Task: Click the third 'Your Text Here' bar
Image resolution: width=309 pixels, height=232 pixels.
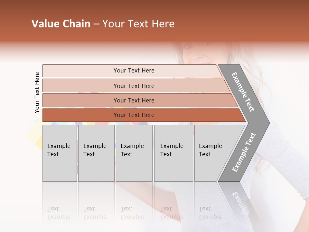Action: point(140,100)
